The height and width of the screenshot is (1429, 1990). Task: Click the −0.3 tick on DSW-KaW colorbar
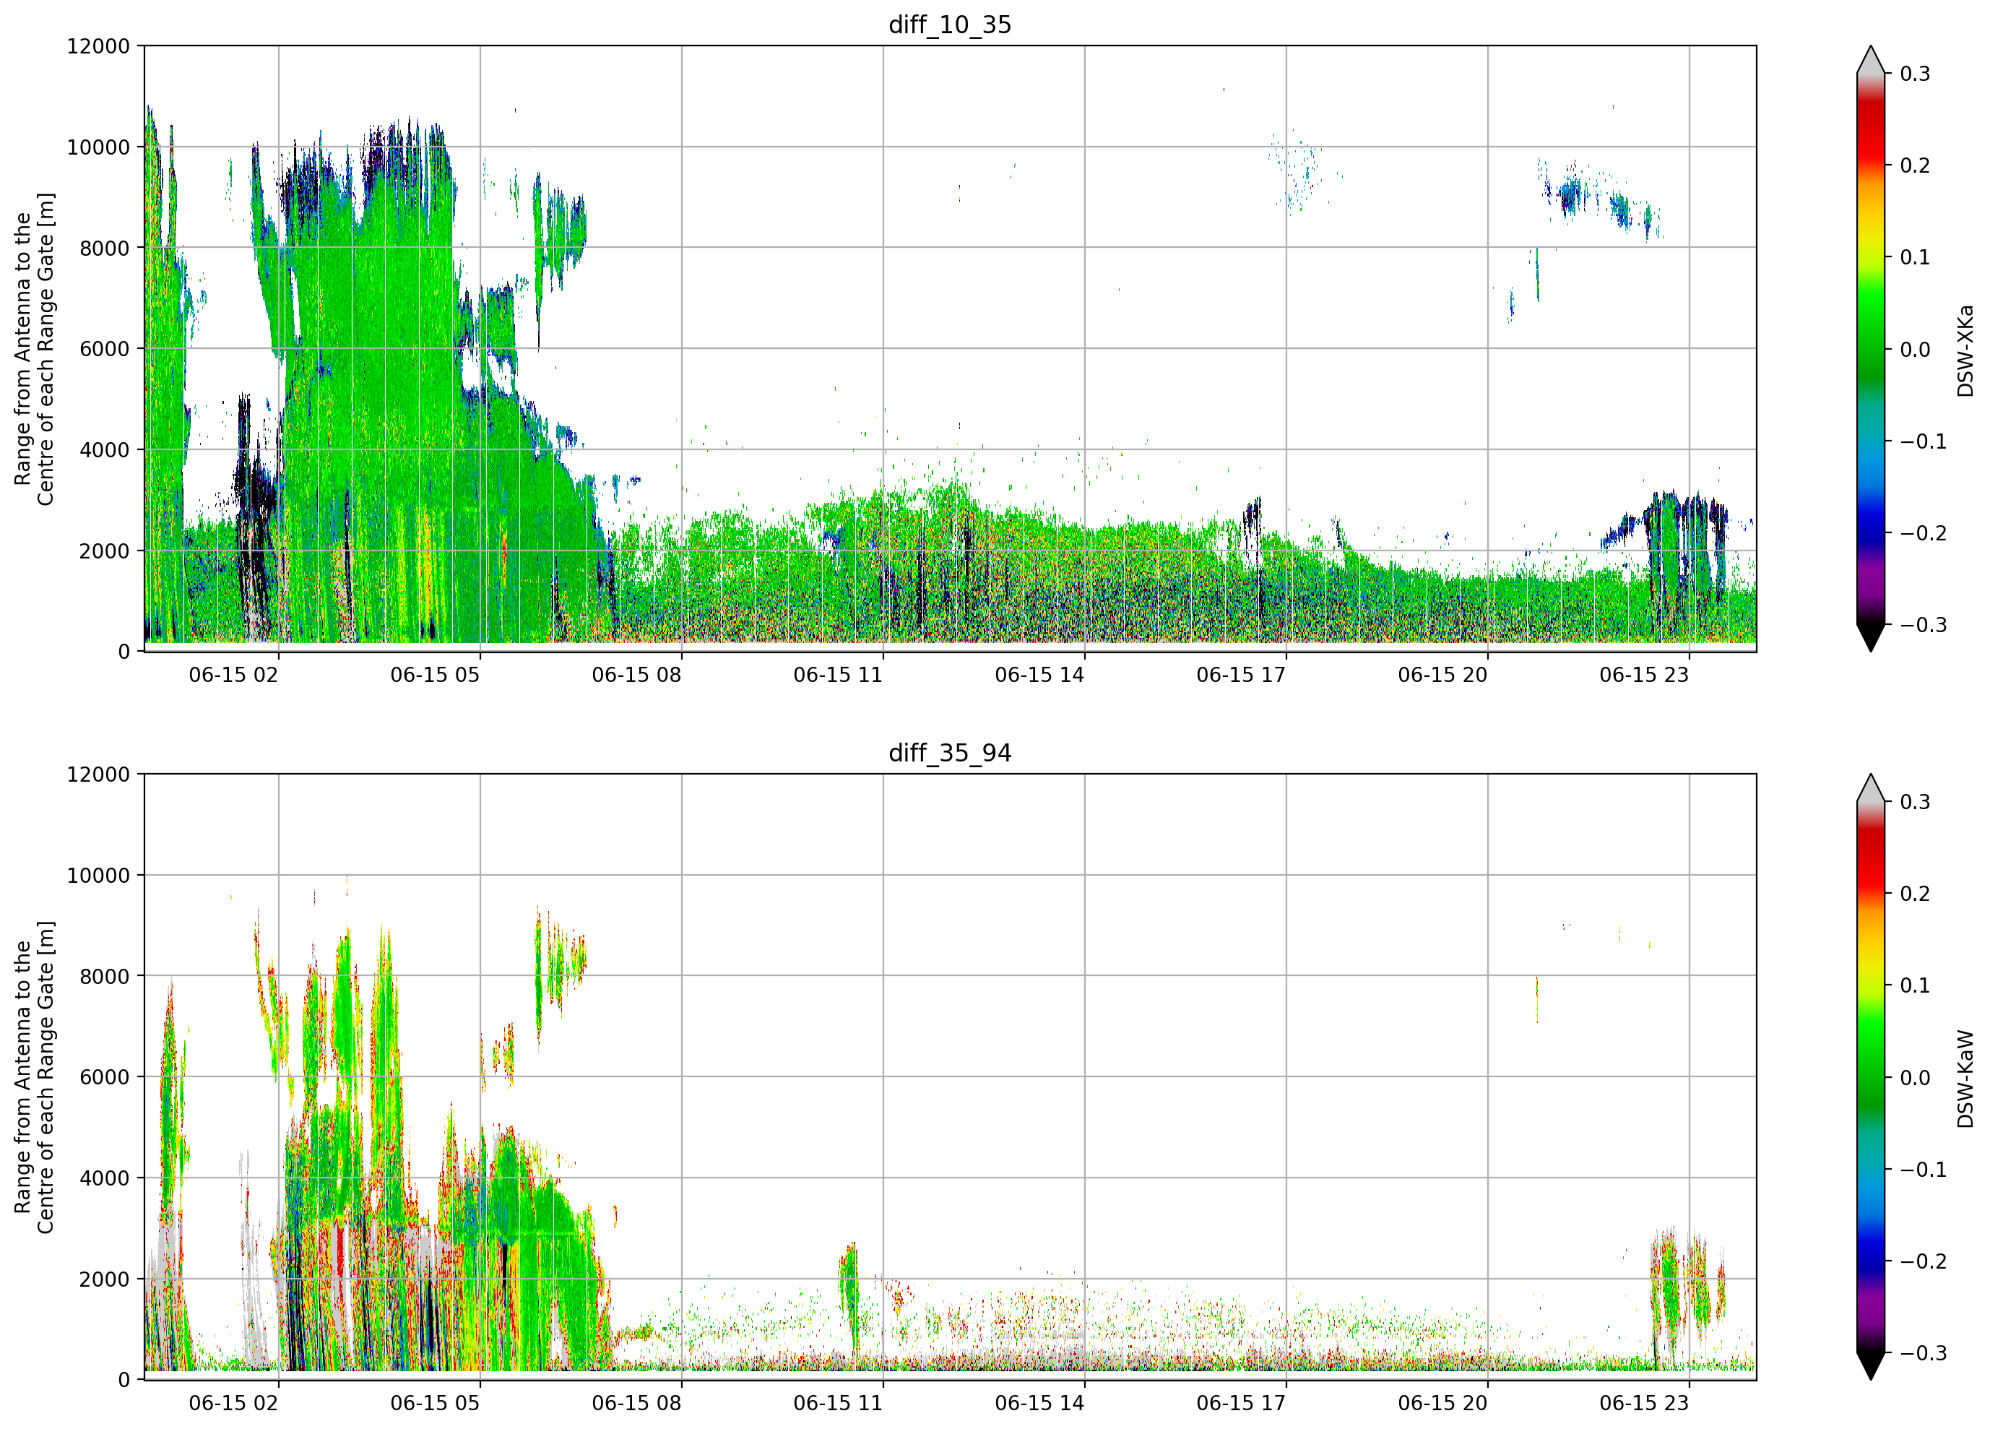coord(1924,1354)
